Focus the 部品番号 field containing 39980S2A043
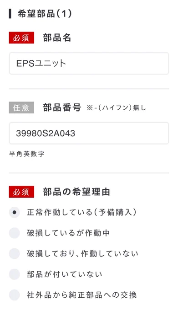Image resolution: width=178 pixels, height=311 pixels. [89, 133]
